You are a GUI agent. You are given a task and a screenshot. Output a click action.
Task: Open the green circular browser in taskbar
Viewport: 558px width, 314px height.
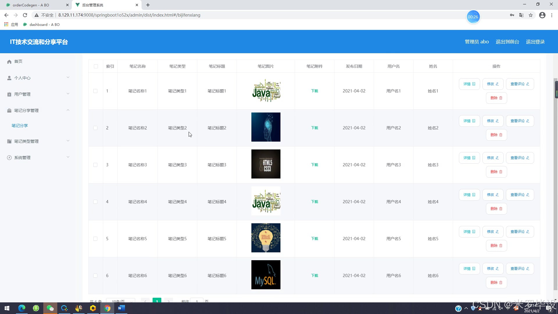click(x=36, y=308)
